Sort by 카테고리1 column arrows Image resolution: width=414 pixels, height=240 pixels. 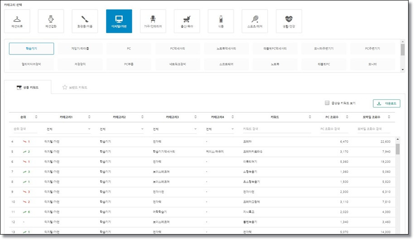click(x=89, y=117)
